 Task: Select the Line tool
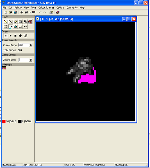click(x=11, y=22)
